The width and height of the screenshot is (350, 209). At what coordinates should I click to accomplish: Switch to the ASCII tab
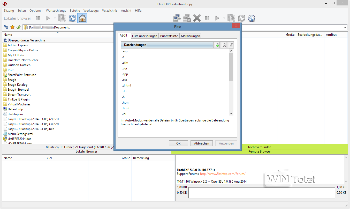123,35
